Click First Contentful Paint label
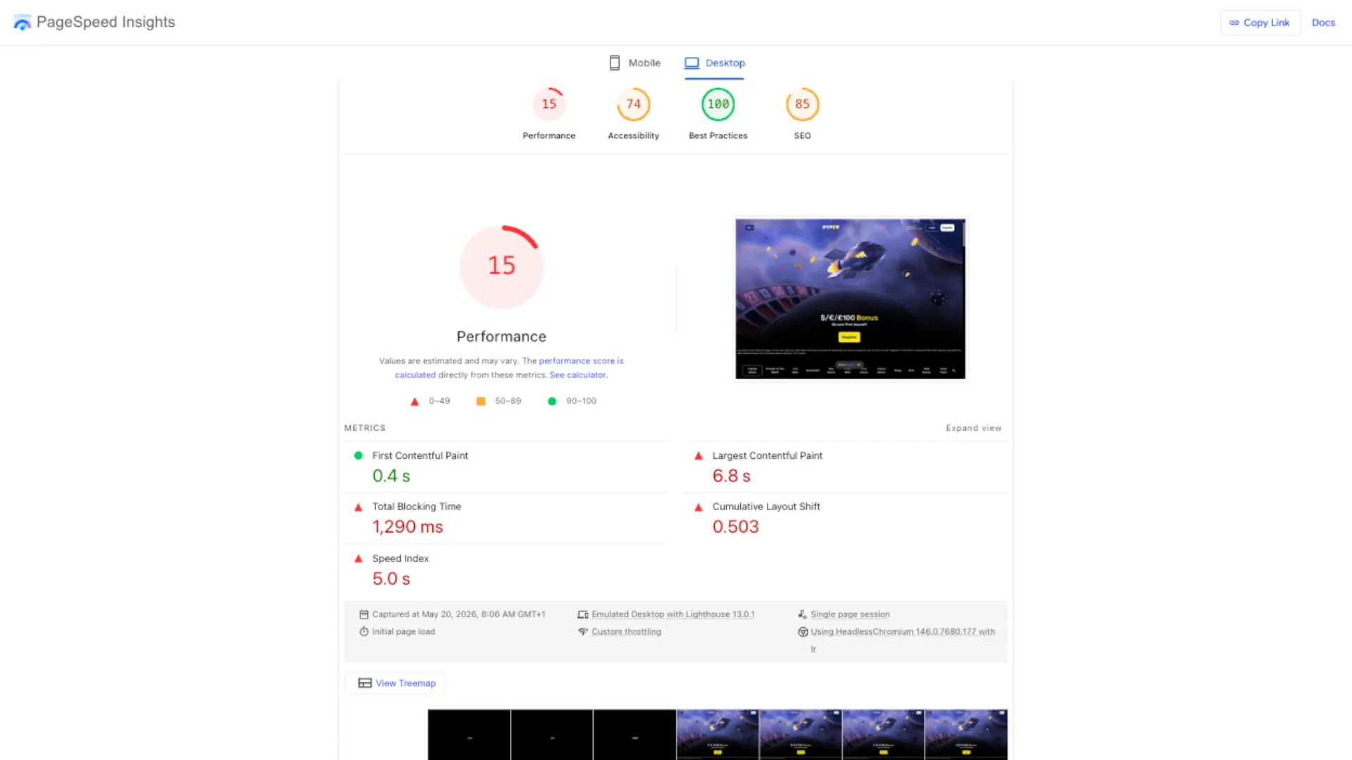 (x=420, y=456)
